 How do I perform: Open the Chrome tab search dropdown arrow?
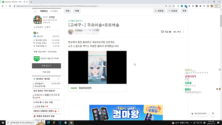point(203,2)
